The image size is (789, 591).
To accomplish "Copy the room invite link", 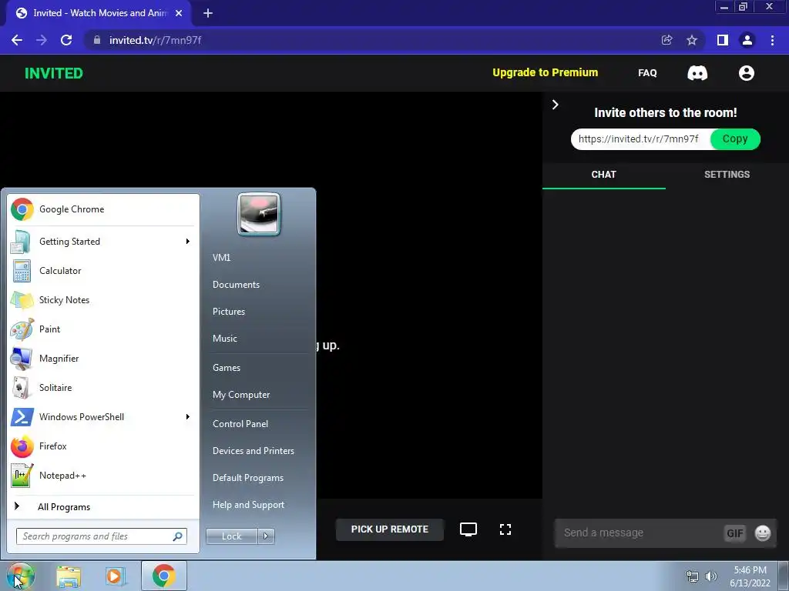I will 734,139.
